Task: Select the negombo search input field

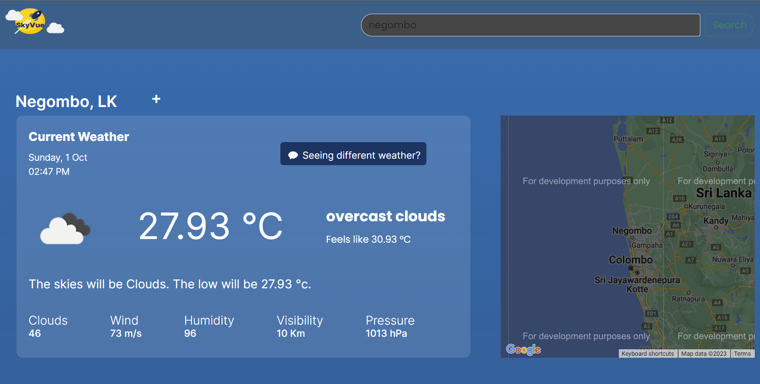Action: tap(530, 25)
